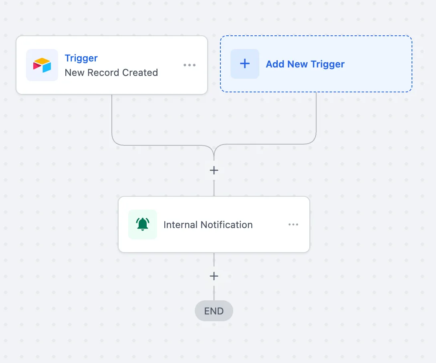Click the green bell notification icon
Viewport: 436px width, 363px height.
pos(143,224)
